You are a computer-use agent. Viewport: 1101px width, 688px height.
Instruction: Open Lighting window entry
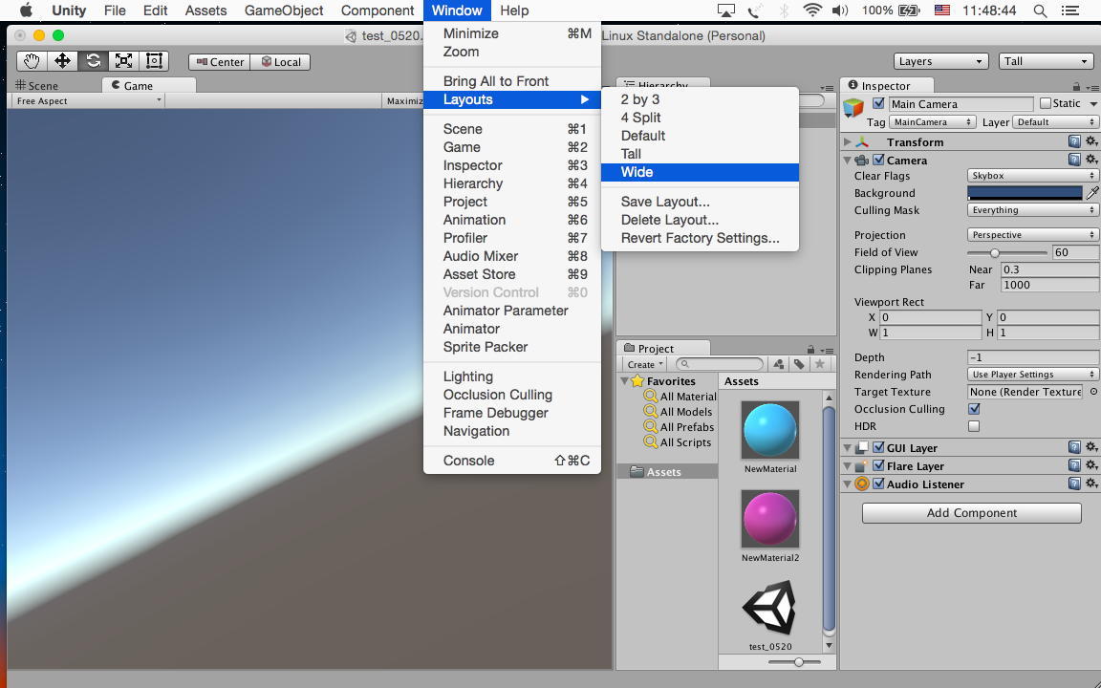tap(512, 376)
